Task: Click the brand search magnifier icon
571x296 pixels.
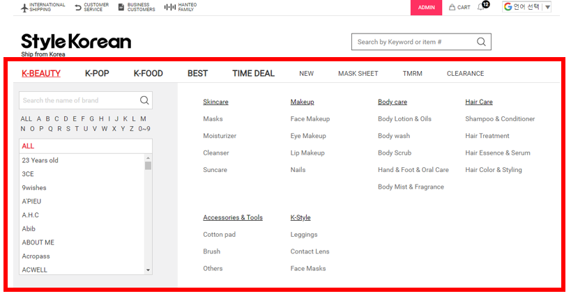Action: tap(144, 100)
